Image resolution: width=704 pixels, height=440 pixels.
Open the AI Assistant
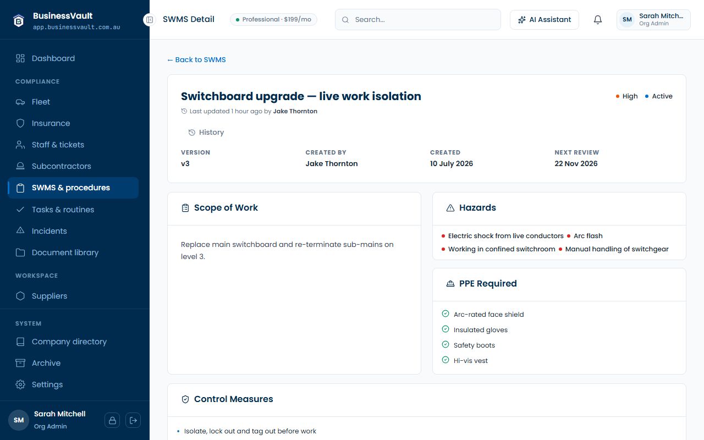click(544, 20)
